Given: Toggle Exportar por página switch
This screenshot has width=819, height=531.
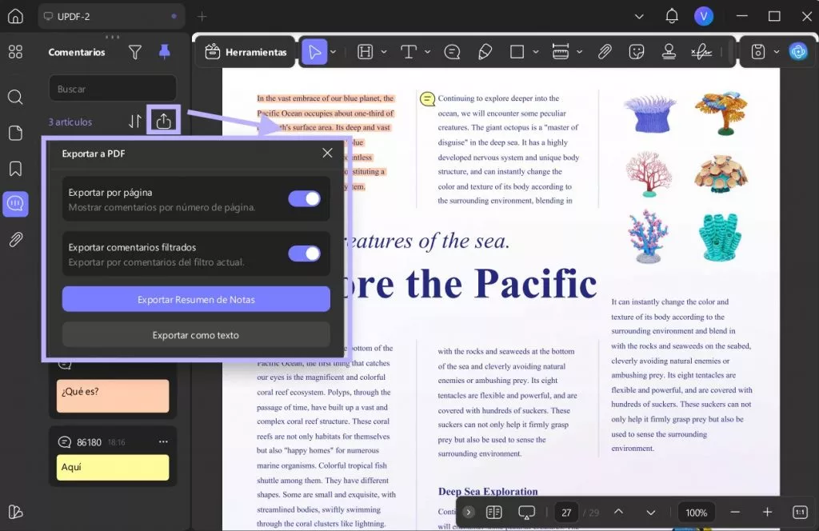Looking at the screenshot, I should click(x=305, y=199).
